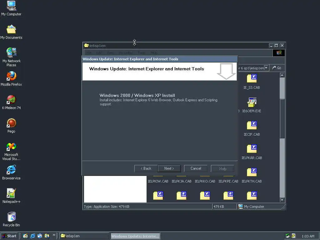
Task: Select the IECIF.CAB file icon
Action: click(252, 126)
